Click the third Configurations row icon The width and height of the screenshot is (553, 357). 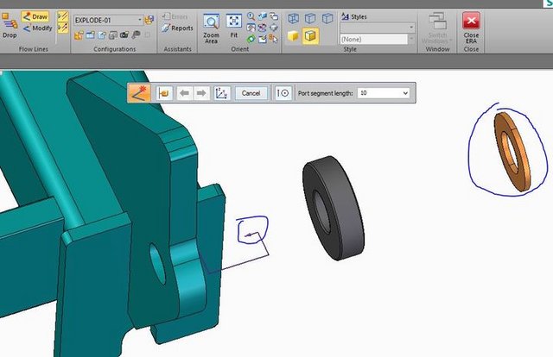[102, 35]
